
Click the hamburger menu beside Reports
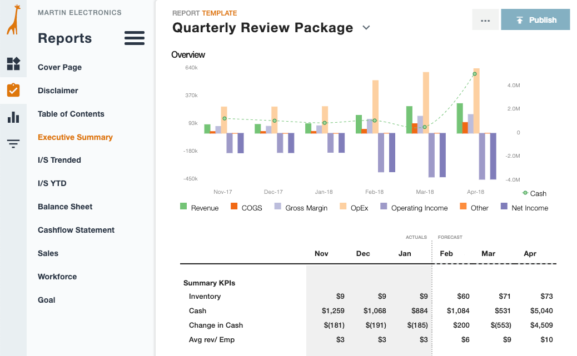pyautogui.click(x=134, y=38)
